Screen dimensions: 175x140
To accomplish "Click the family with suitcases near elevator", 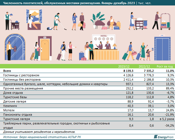I will tap(137, 51).
